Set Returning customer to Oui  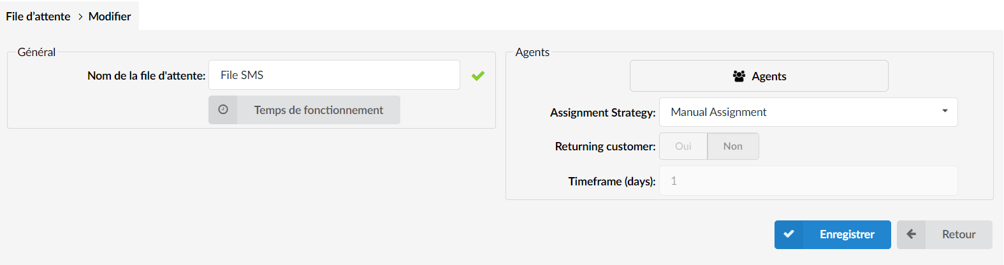pyautogui.click(x=683, y=146)
